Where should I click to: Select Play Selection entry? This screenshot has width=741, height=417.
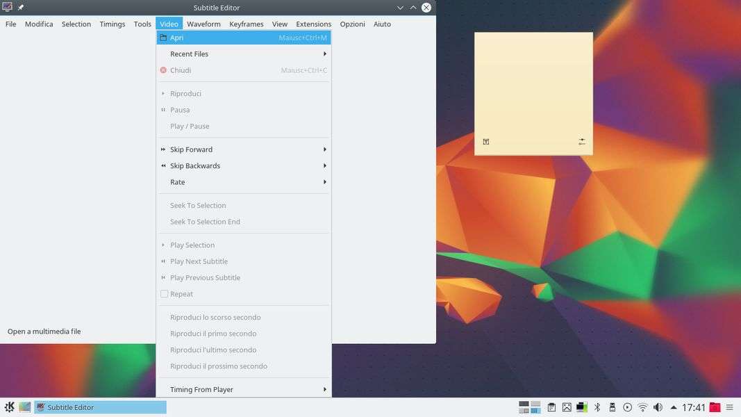tap(243, 245)
